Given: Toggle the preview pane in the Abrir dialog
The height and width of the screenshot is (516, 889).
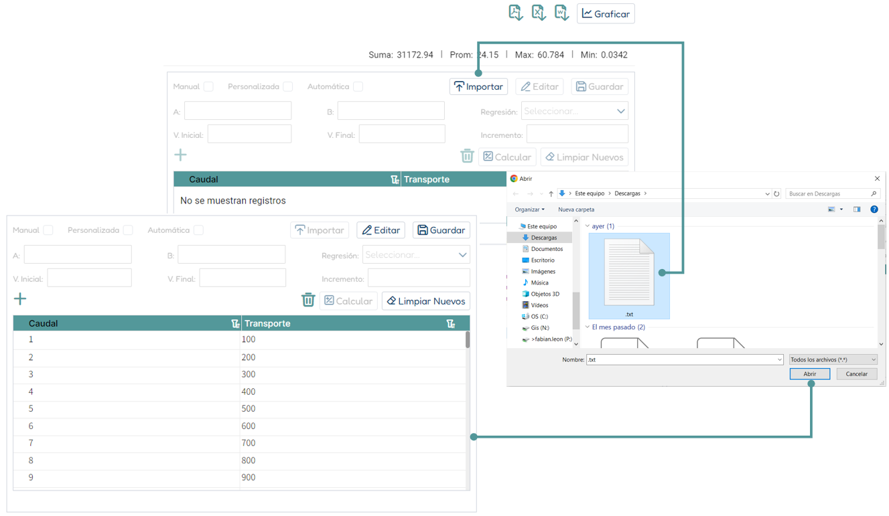Looking at the screenshot, I should (857, 209).
